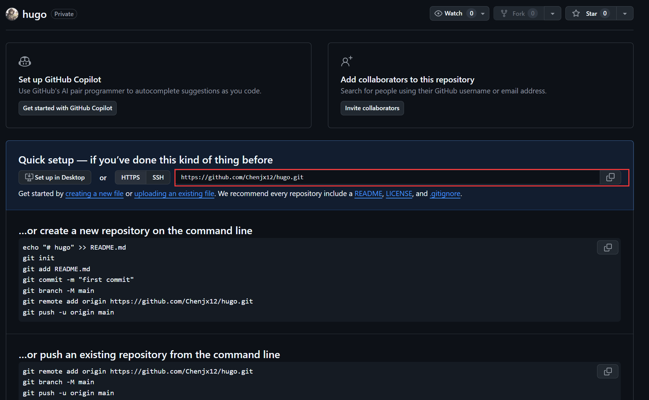The image size is (649, 400).
Task: Switch to the SSH protocol option
Action: 158,178
